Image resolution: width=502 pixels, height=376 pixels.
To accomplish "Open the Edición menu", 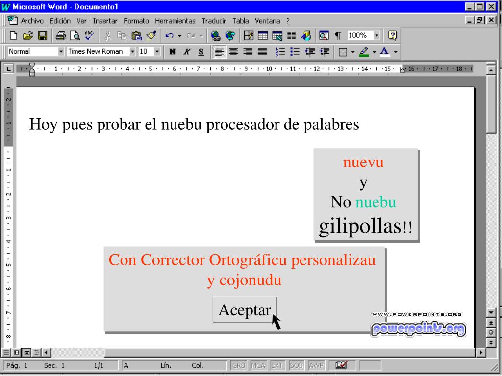I will pos(60,21).
